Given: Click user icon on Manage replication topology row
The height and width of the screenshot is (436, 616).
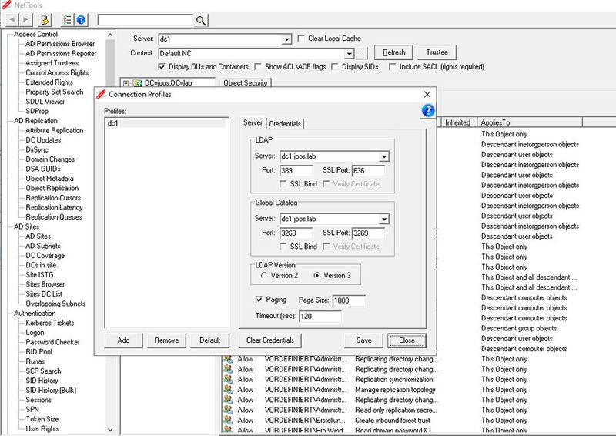Looking at the screenshot, I should (x=228, y=390).
